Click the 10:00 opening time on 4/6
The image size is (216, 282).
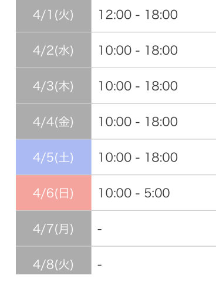point(115,193)
